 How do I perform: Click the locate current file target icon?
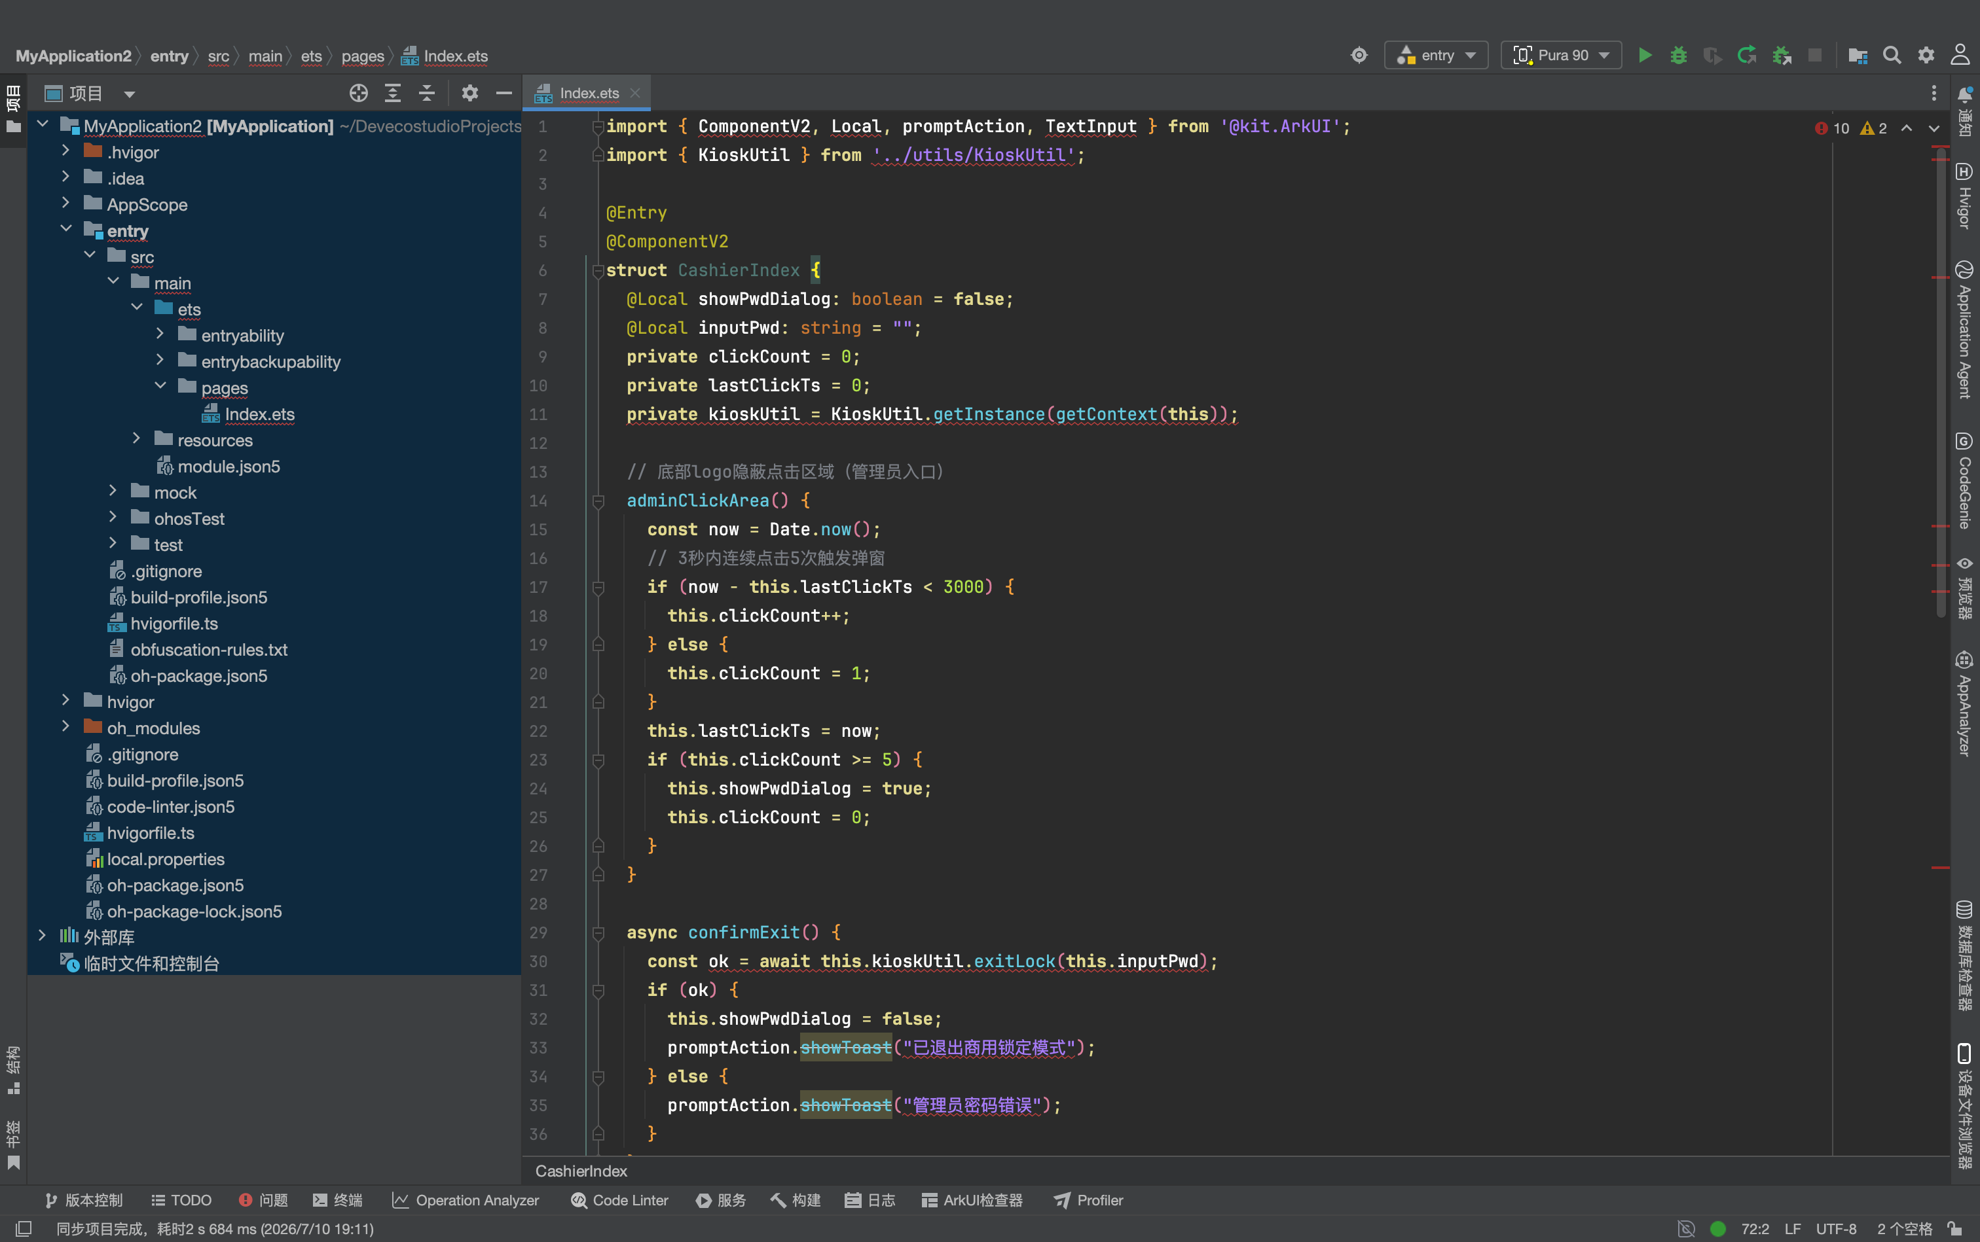click(358, 93)
